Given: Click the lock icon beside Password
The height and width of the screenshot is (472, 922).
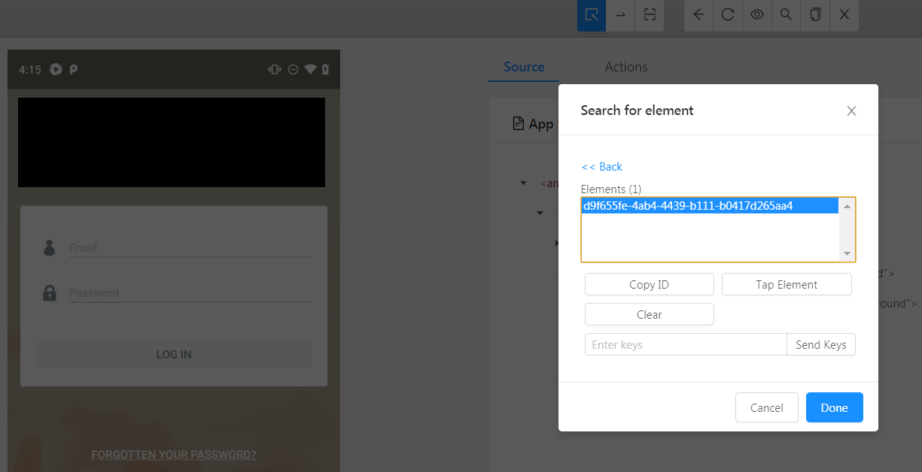Looking at the screenshot, I should click(x=50, y=292).
